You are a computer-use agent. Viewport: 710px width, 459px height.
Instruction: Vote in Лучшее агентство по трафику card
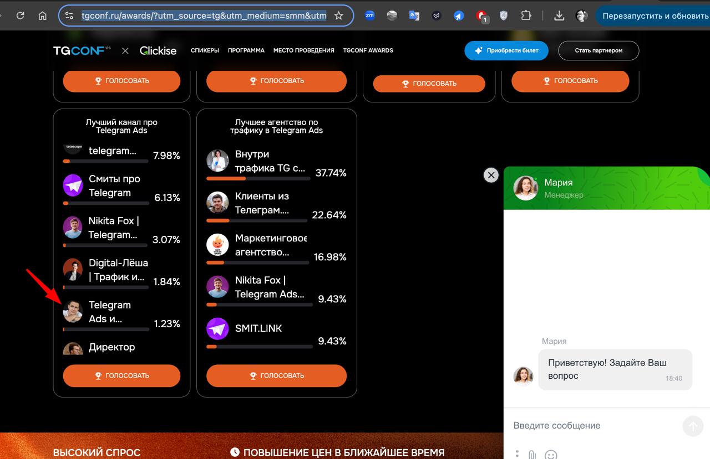pos(276,375)
